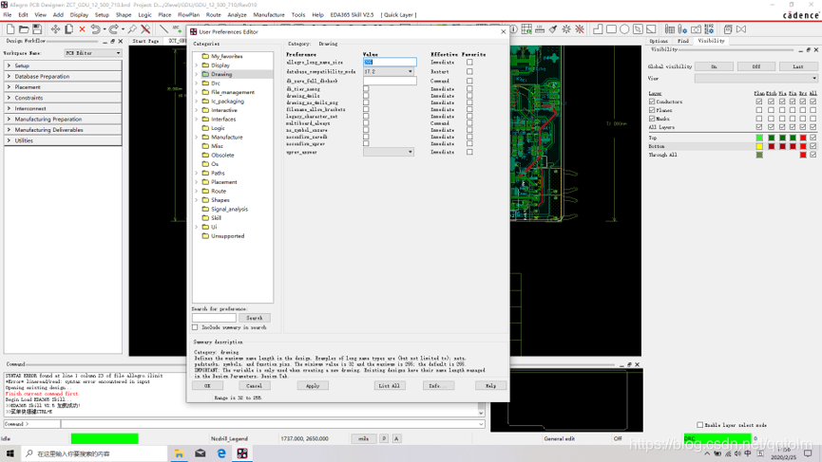Viewport: 822px width, 462px height.
Task: Check Include summary in search
Action: coord(195,327)
